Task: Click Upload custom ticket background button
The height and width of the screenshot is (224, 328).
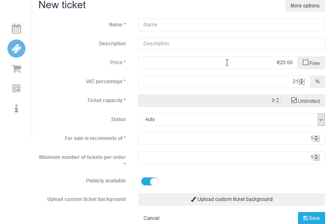Action: (231, 199)
